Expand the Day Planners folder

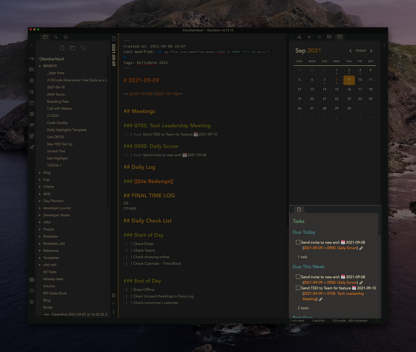(x=40, y=201)
